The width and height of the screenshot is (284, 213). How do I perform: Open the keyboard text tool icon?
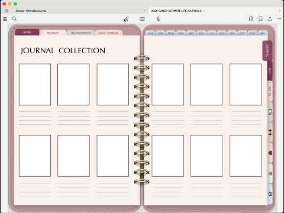(142, 19)
